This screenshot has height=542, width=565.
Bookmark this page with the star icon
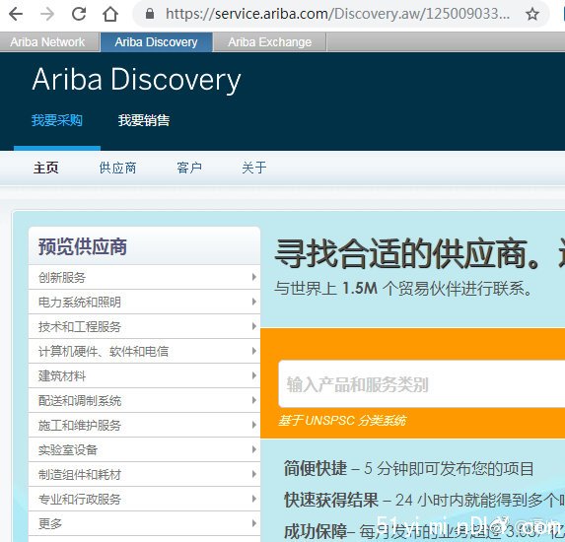tap(532, 14)
